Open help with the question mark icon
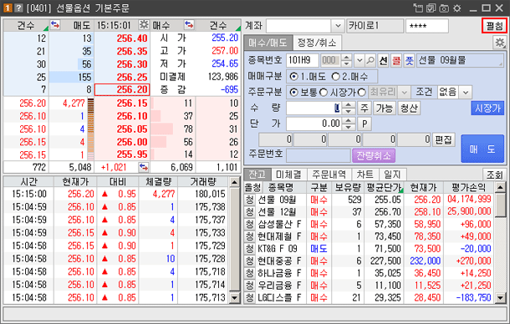Screen dimensions: 510x324 click(x=18, y=8)
